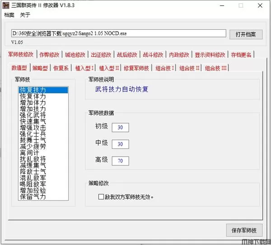Click the 保存军师技 button
Image resolution: width=271 pixels, height=245 pixels.
tap(243, 230)
